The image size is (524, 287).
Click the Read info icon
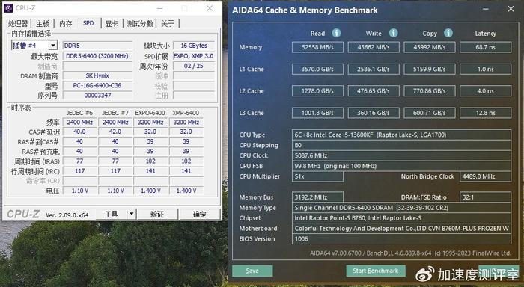point(336,33)
